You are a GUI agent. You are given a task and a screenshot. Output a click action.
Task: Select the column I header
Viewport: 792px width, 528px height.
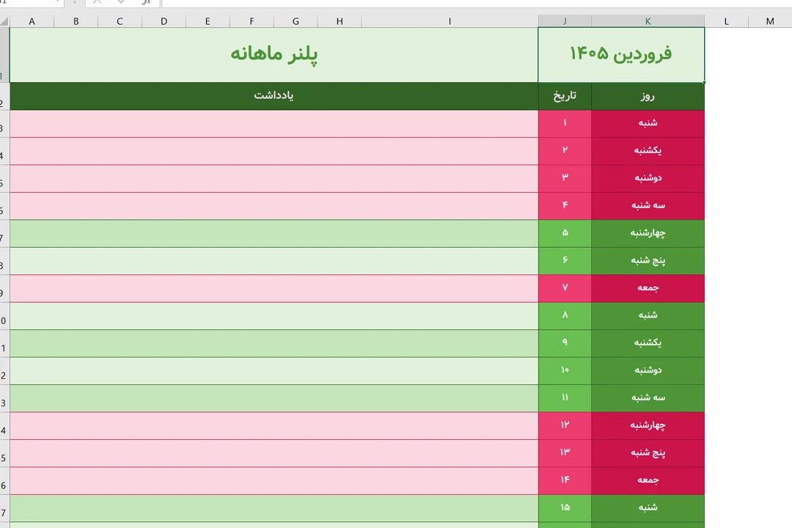point(450,21)
